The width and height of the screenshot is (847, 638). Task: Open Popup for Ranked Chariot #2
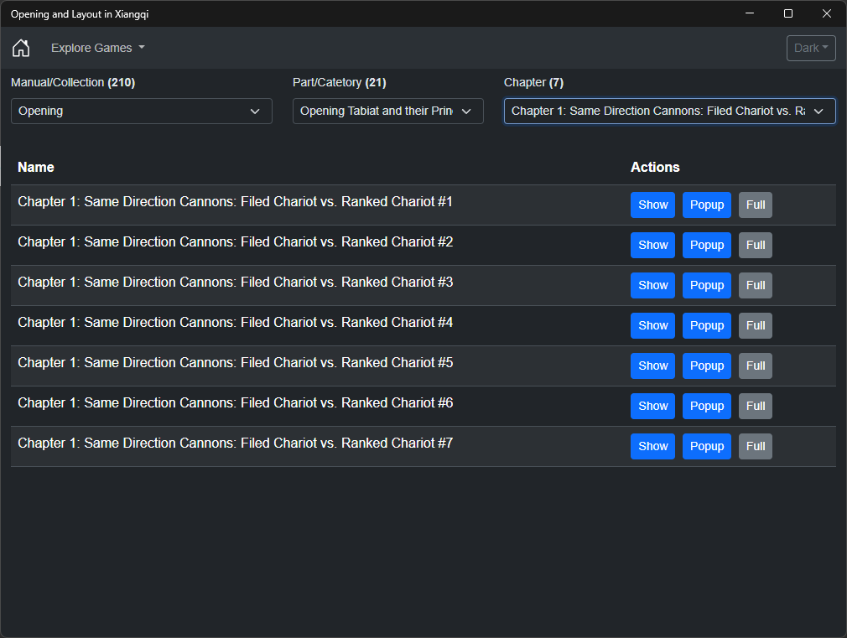[707, 246]
